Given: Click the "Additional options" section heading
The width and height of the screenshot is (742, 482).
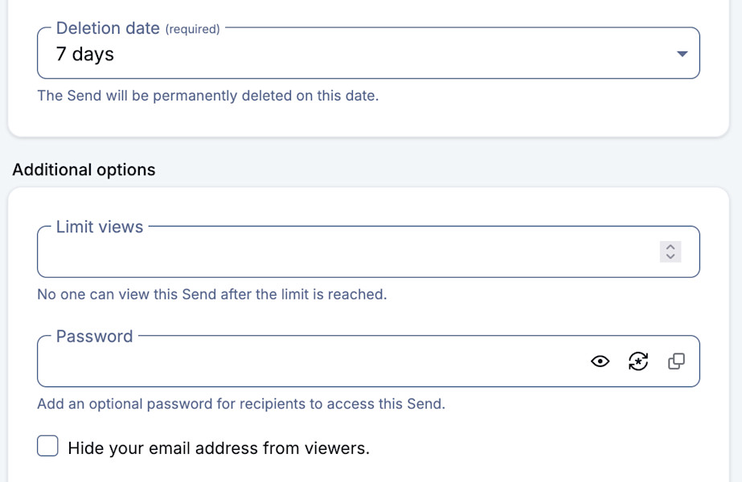Looking at the screenshot, I should (x=84, y=170).
